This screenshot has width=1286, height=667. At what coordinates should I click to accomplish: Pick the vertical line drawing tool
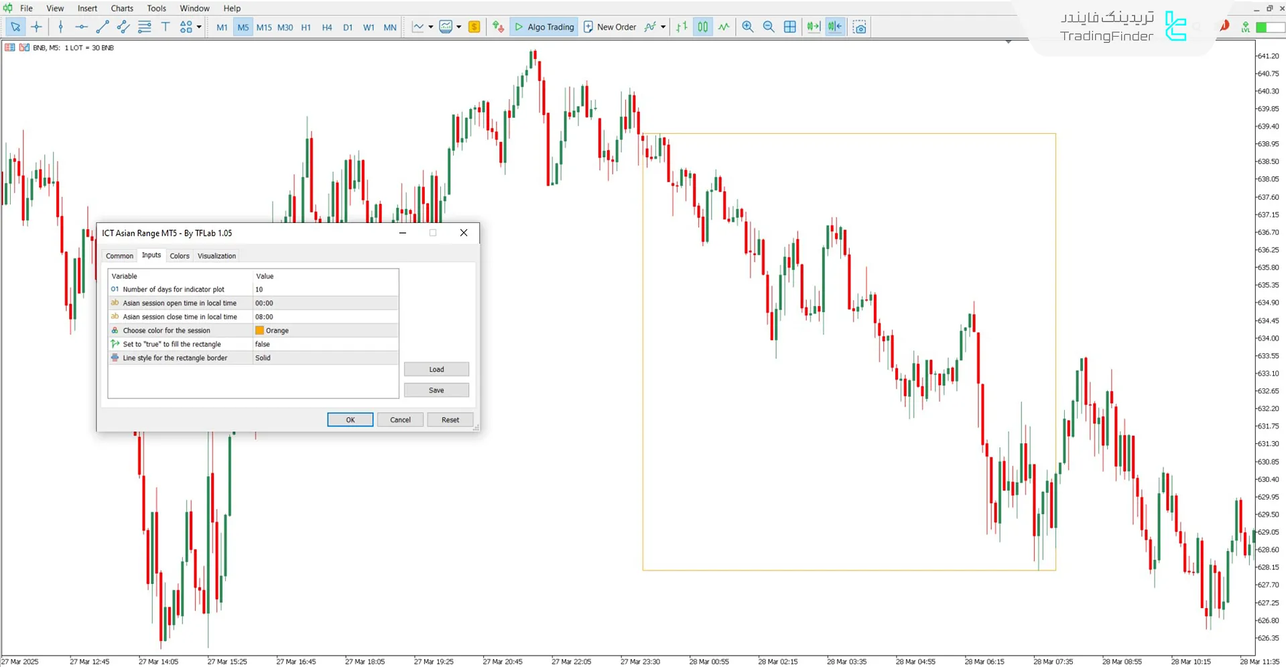tap(60, 27)
